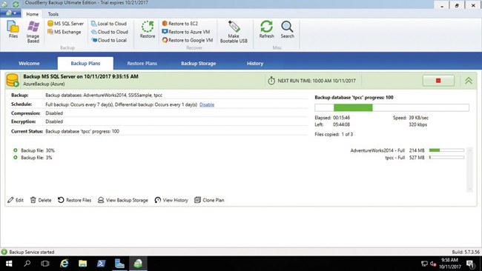Select Cloud to Cloud backup
This screenshot has height=271, width=482.
tap(110, 32)
